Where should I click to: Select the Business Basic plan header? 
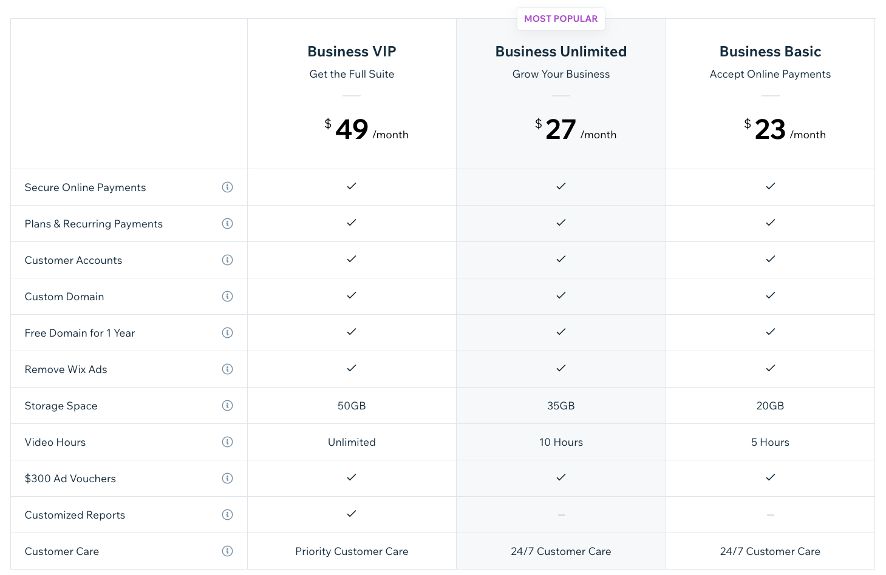[770, 52]
